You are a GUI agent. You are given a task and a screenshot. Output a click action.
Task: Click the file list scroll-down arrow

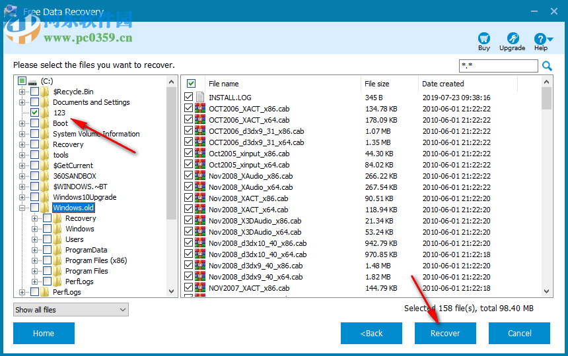point(547,291)
